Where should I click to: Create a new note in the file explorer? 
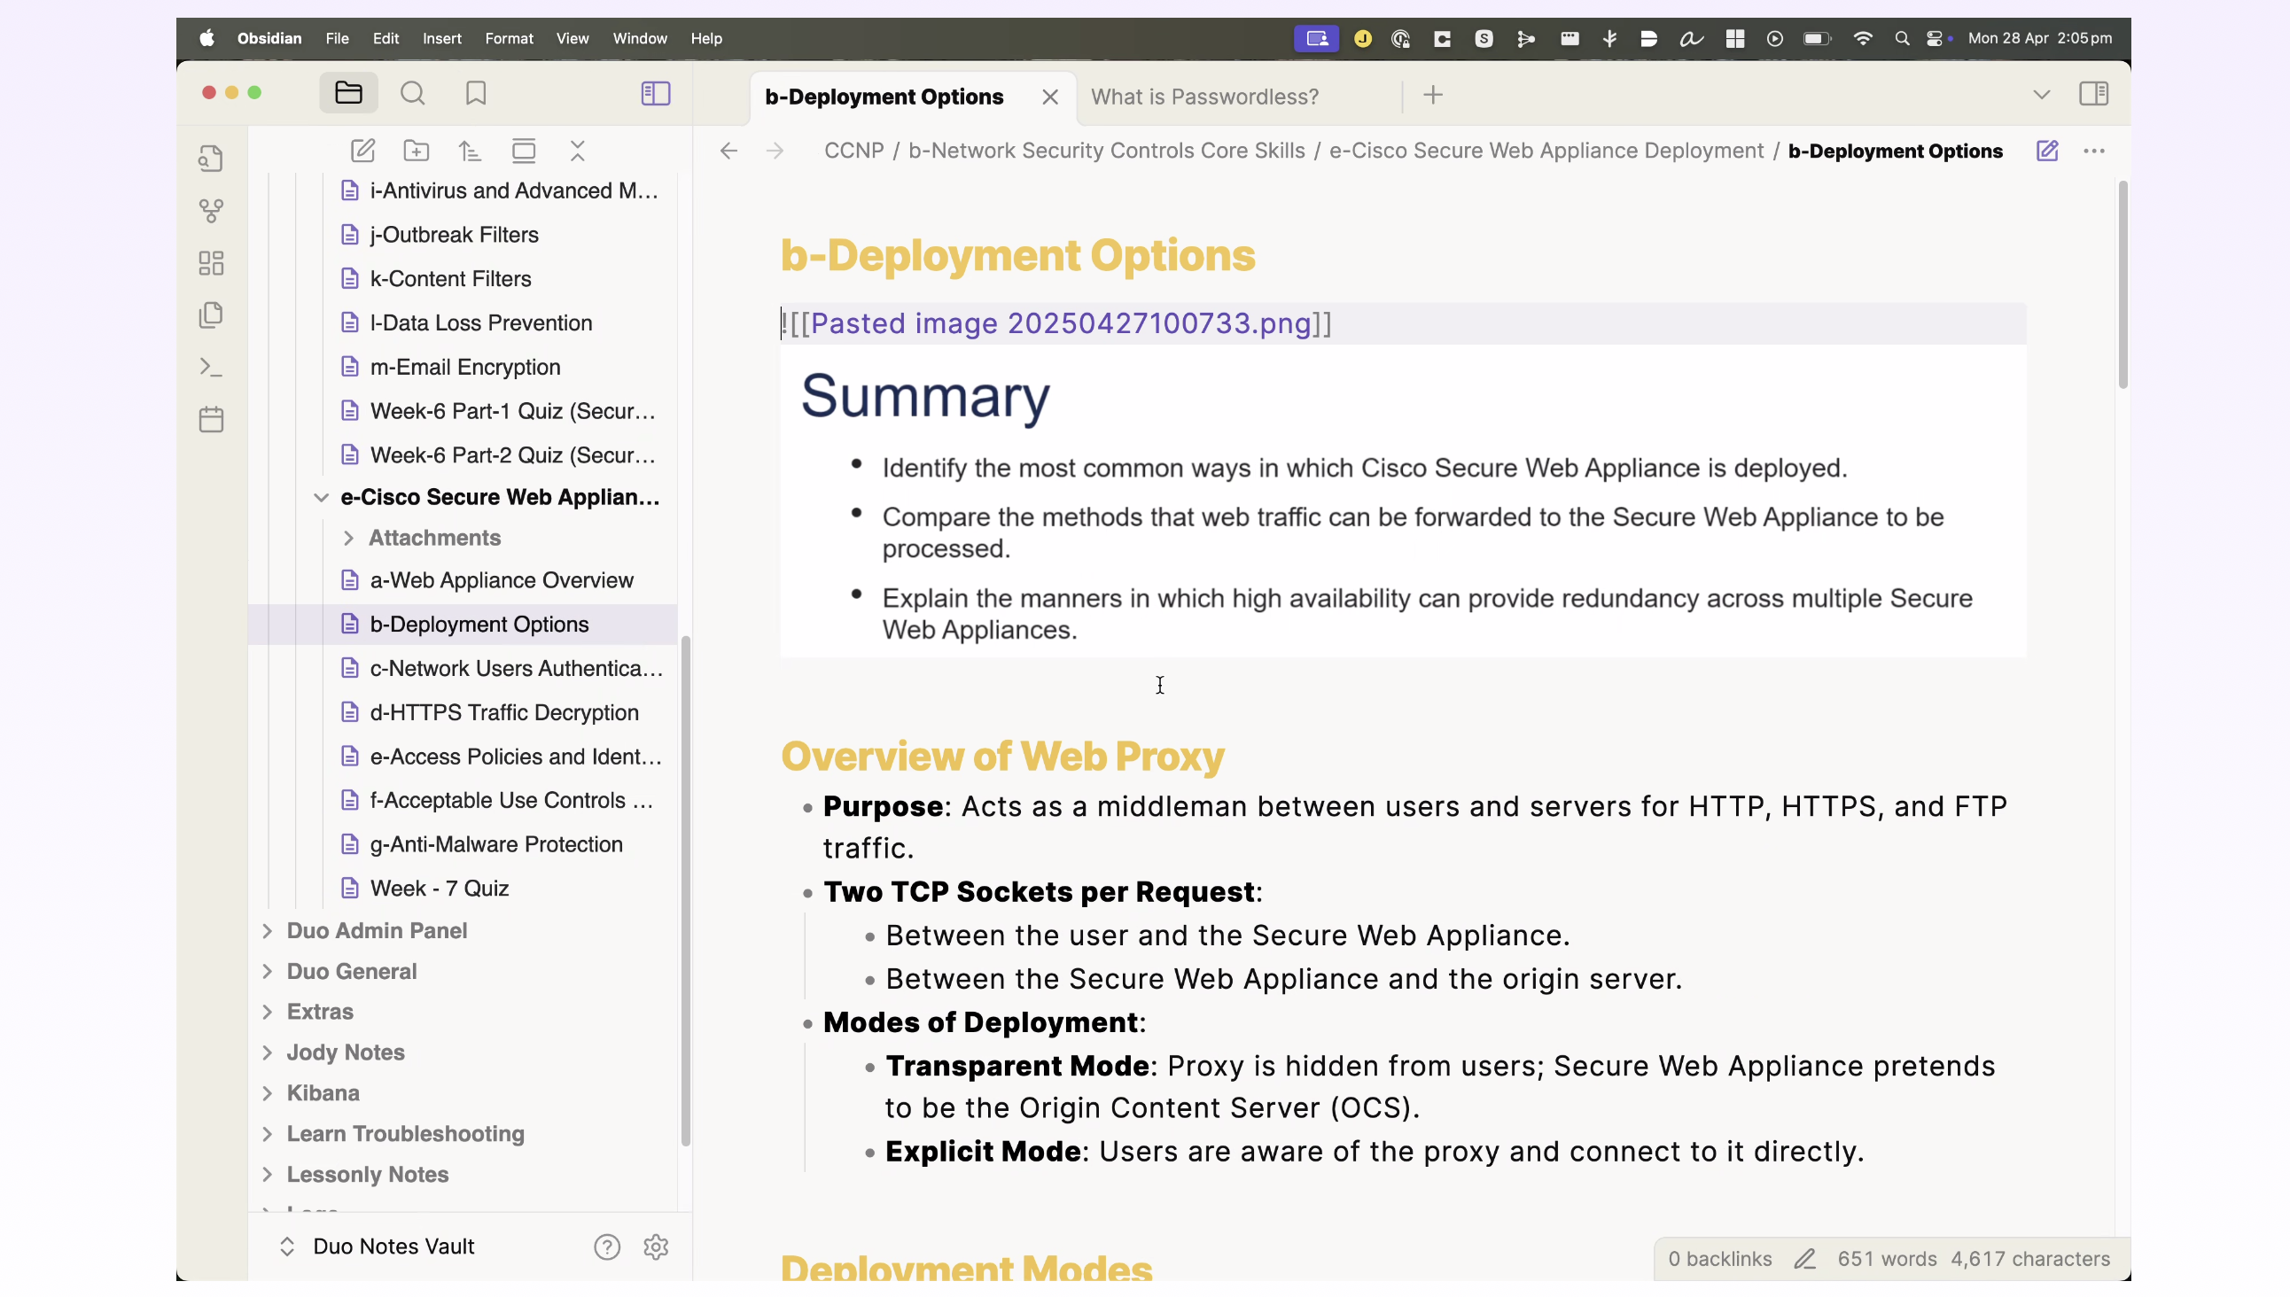click(x=362, y=151)
